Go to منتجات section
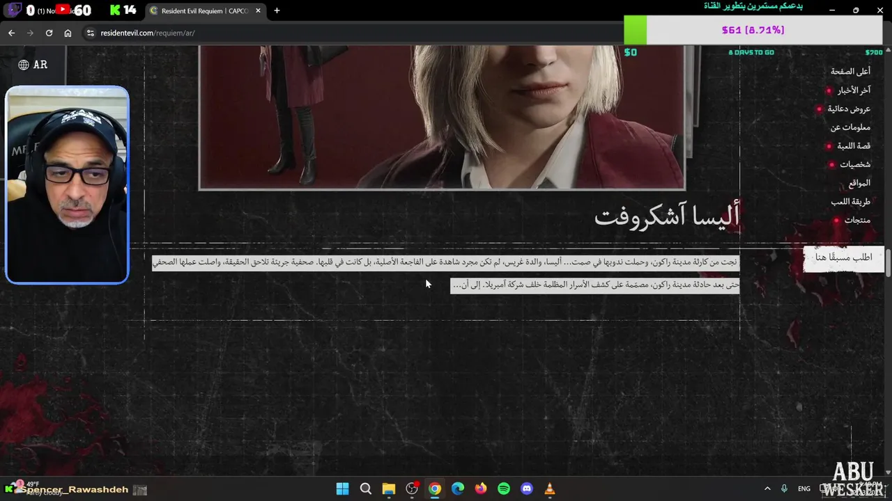892x501 pixels. [857, 220]
